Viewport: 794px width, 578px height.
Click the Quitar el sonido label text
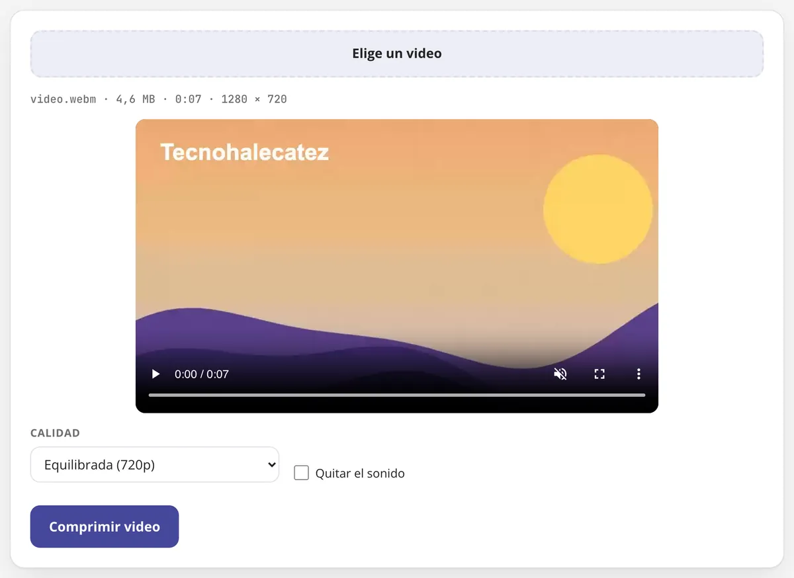(360, 474)
